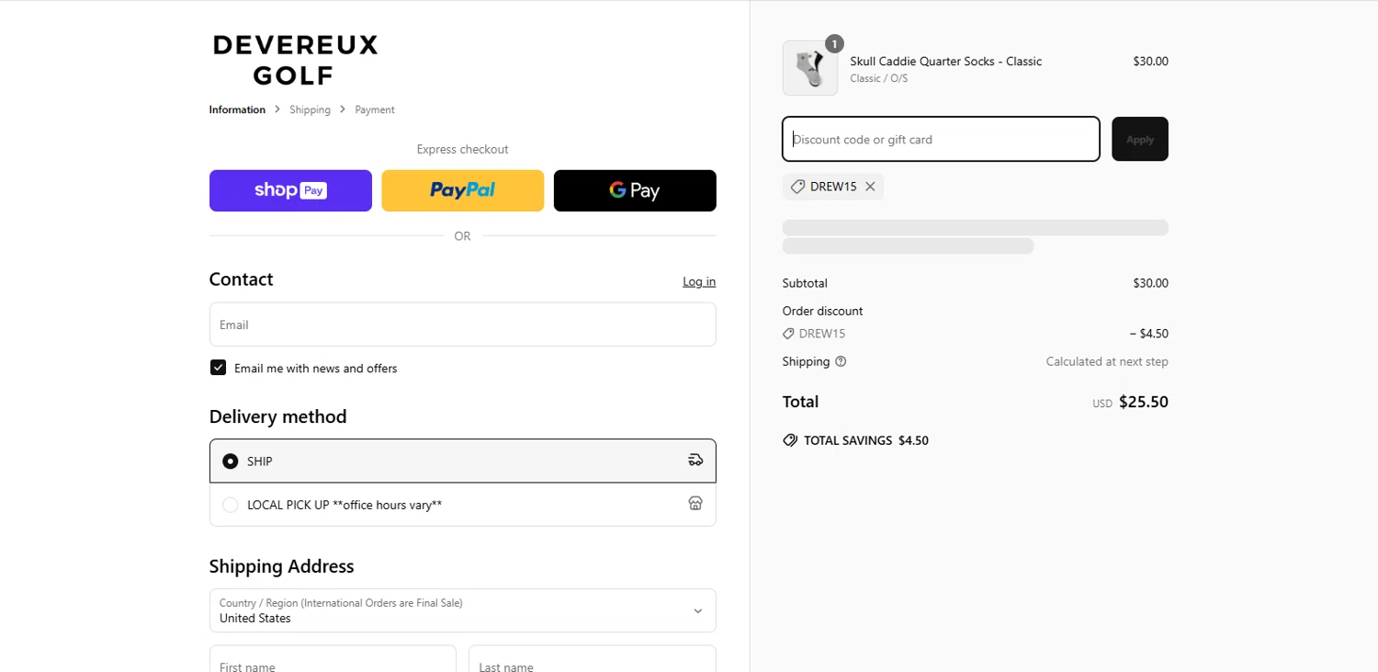Open the Country / Region dropdown
1378x672 pixels.
(x=462, y=610)
